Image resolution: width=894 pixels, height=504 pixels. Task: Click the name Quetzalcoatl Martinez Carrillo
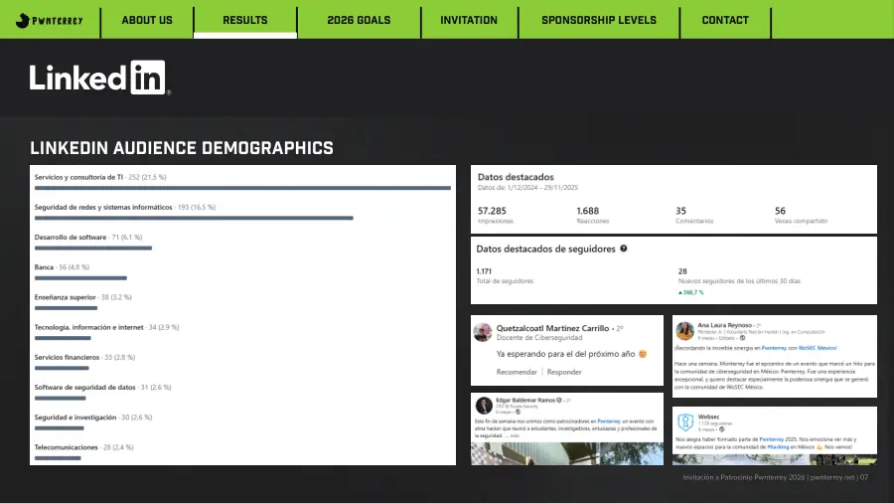coord(552,328)
